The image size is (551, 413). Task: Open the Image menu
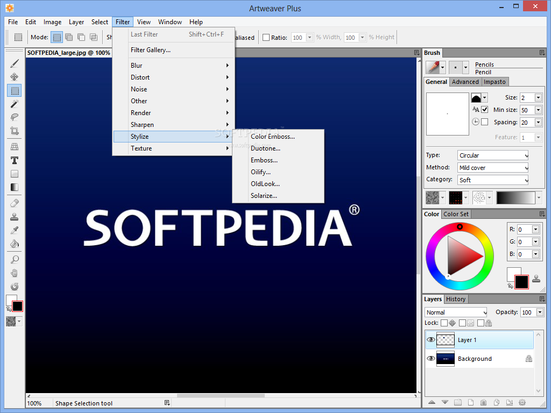[x=52, y=22]
